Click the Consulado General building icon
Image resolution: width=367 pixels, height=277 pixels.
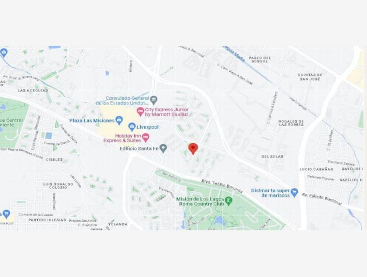click(154, 100)
